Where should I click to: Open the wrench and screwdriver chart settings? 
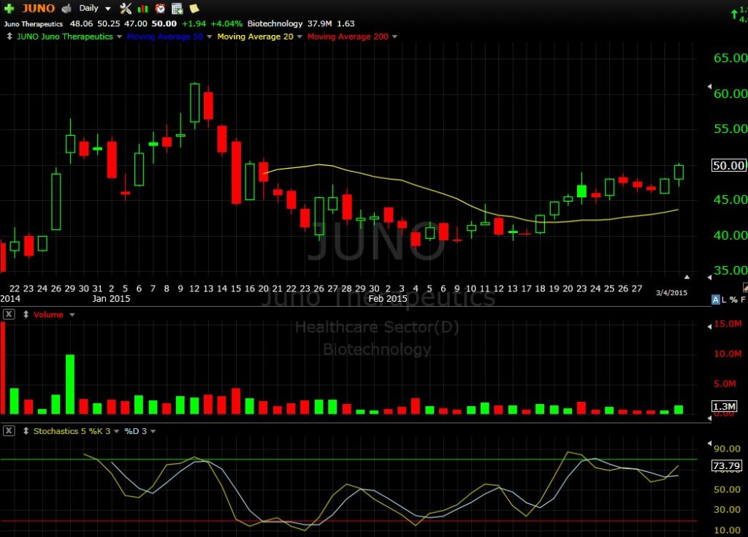click(126, 8)
